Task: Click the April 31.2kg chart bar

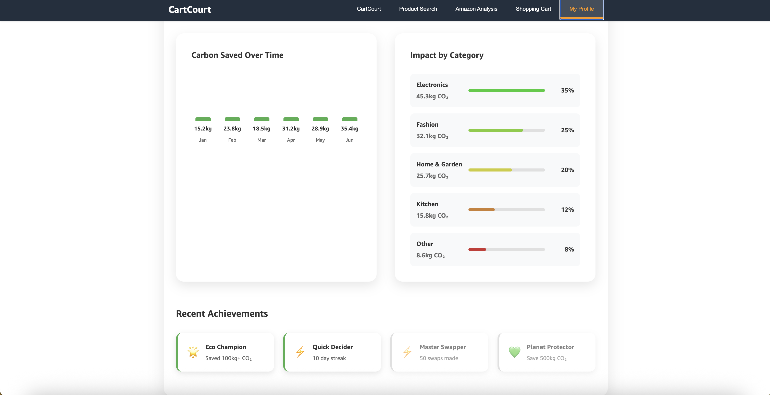Action: tap(291, 119)
